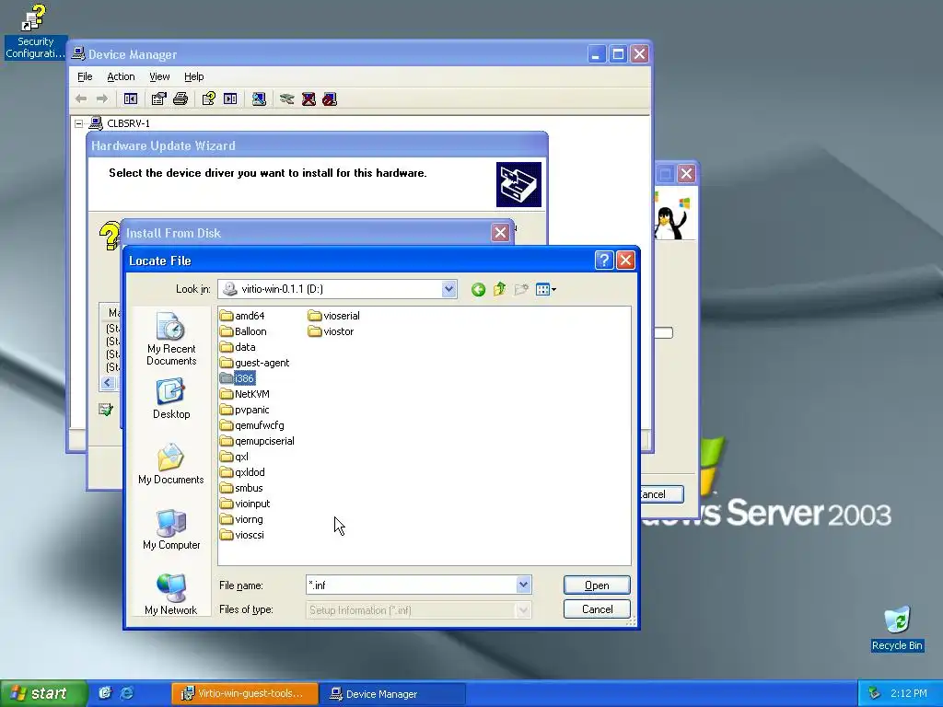This screenshot has width=943, height=707.
Task: Open the Recycle Bin desktop icon
Action: 897,628
